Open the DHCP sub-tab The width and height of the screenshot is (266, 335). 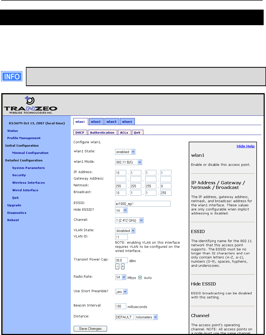coord(80,132)
